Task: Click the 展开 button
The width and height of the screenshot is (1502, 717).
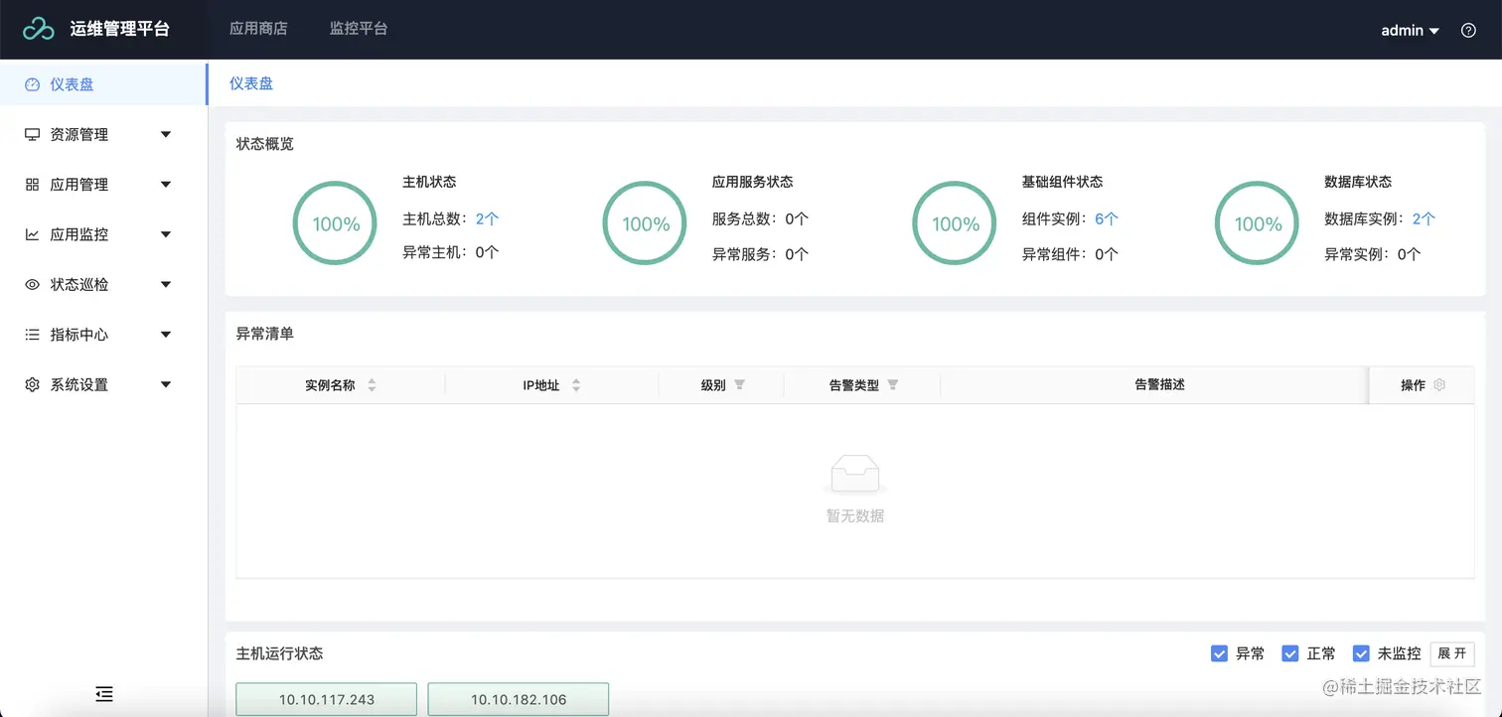Action: tap(1452, 653)
